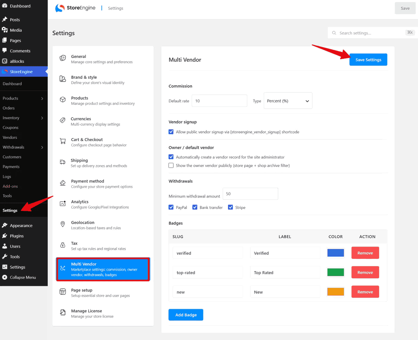The image size is (418, 340).
Task: Click the Collapse Menu arrow icon
Action: click(x=5, y=278)
